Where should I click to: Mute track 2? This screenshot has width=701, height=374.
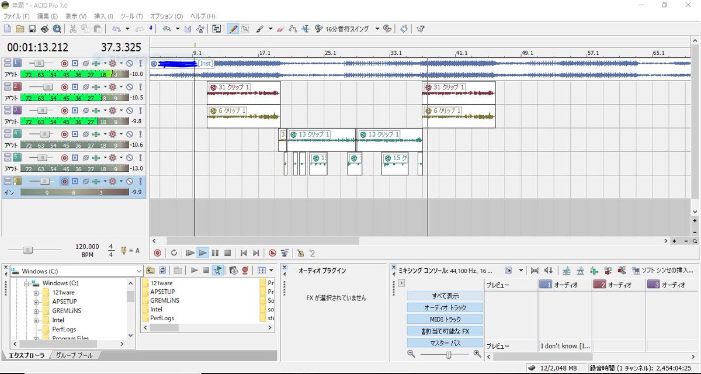pyautogui.click(x=130, y=86)
